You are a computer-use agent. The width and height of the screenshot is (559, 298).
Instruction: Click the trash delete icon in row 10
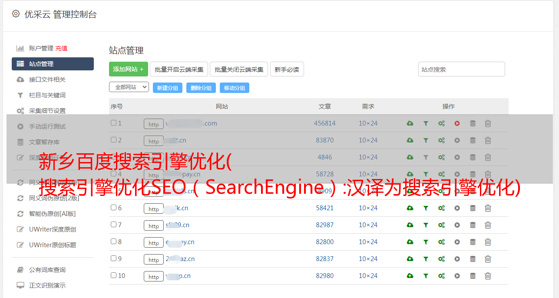pyautogui.click(x=488, y=276)
